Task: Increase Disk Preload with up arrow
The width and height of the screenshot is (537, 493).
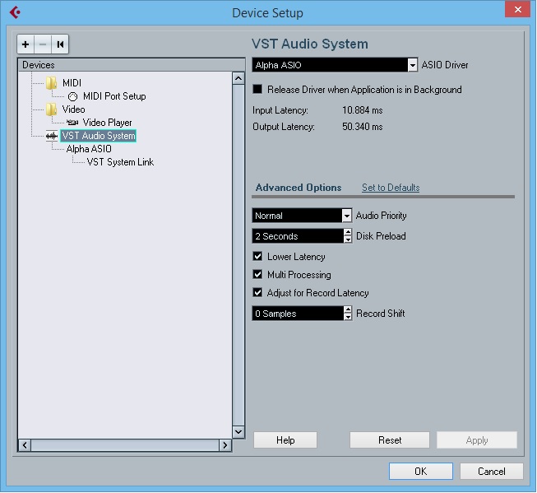Action: (348, 232)
